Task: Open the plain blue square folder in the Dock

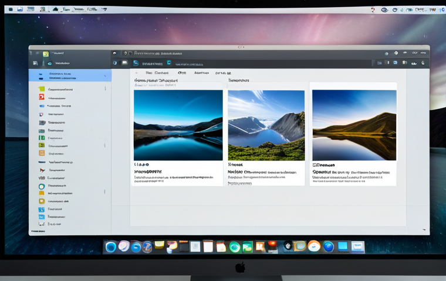Action: point(343,246)
